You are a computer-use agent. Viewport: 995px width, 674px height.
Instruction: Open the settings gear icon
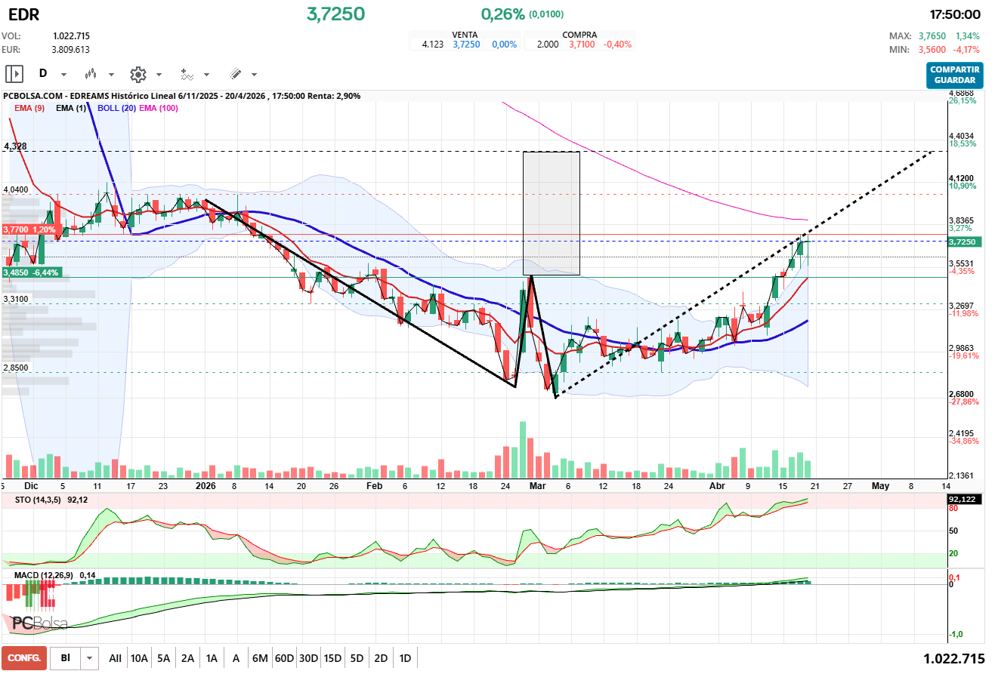click(x=138, y=74)
